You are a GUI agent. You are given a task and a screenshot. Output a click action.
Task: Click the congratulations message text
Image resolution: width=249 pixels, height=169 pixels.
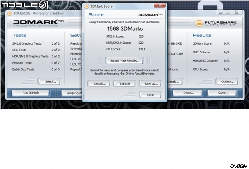124,22
